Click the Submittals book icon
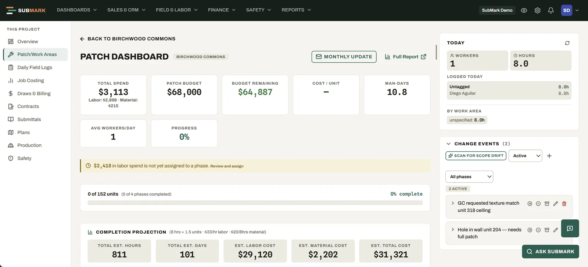The height and width of the screenshot is (267, 588). [x=11, y=119]
